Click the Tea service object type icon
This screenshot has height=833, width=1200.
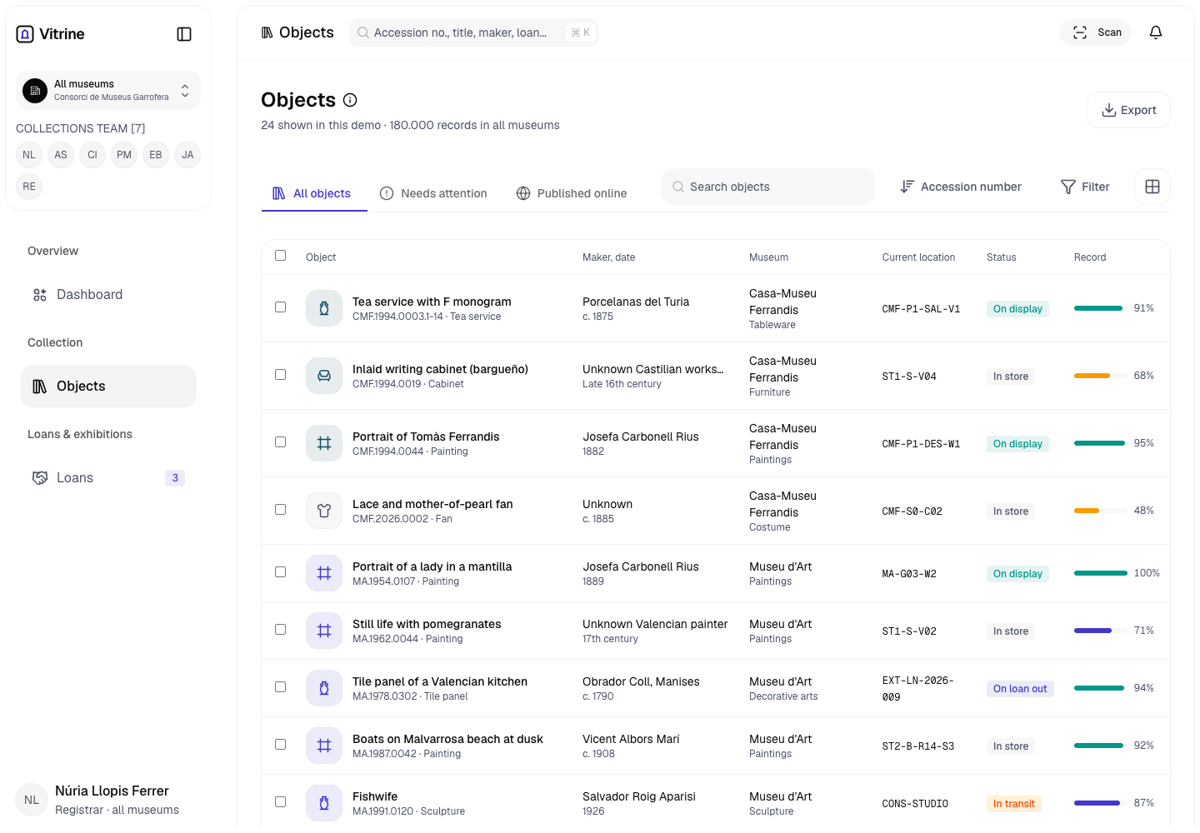[x=324, y=308]
